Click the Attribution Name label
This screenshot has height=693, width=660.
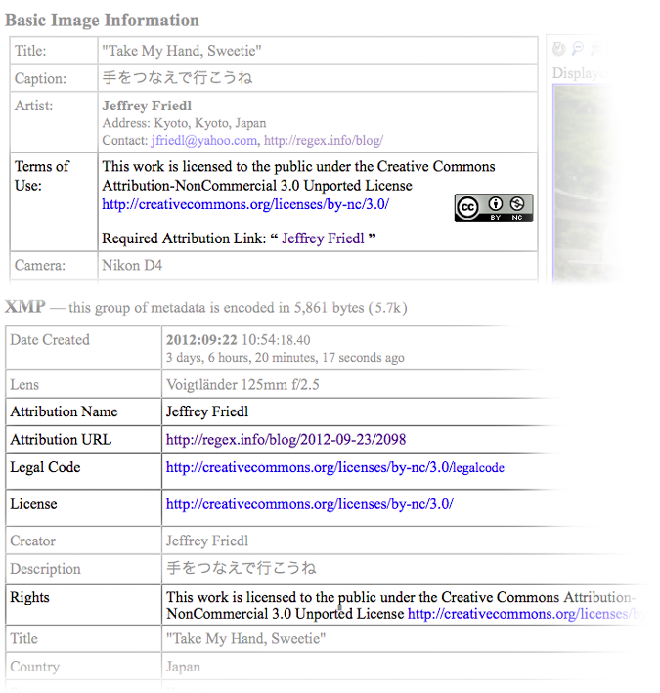pos(64,411)
